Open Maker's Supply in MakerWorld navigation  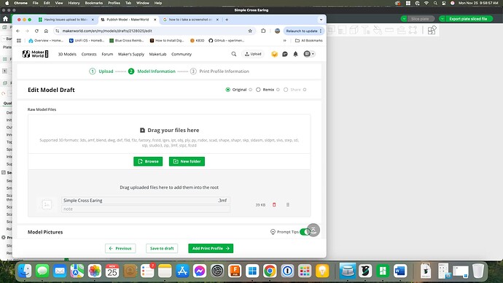(x=131, y=54)
